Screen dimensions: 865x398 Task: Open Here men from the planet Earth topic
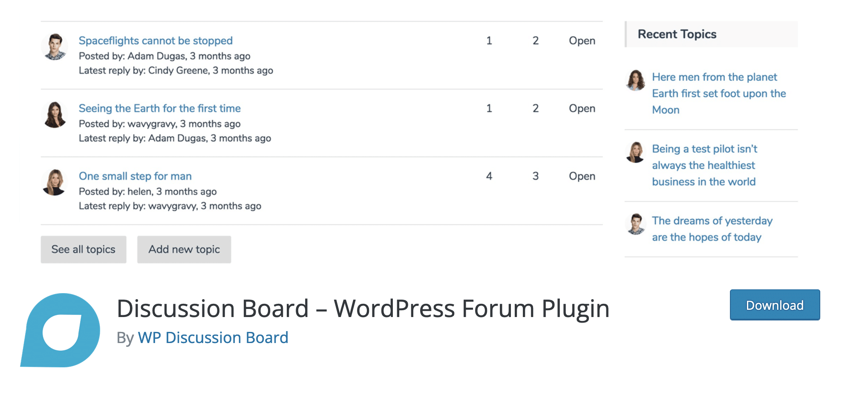pyautogui.click(x=719, y=93)
